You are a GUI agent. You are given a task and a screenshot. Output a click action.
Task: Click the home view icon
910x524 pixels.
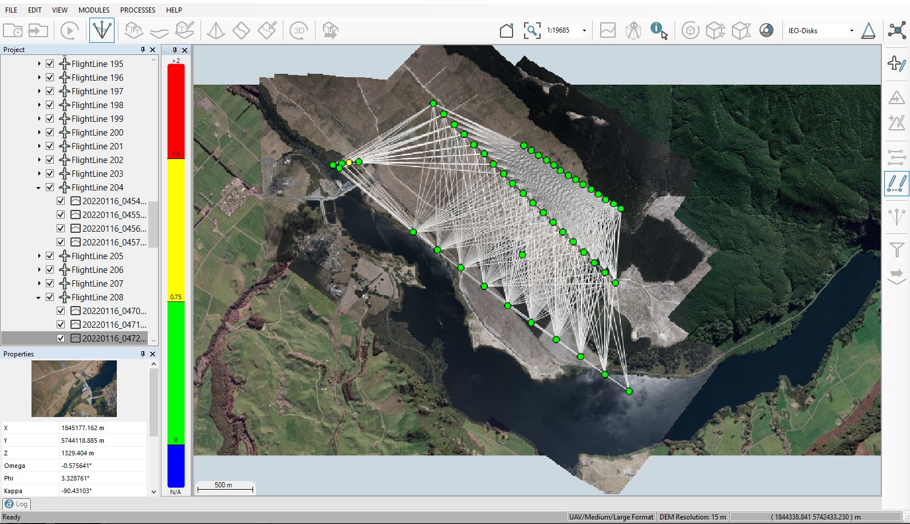(506, 30)
